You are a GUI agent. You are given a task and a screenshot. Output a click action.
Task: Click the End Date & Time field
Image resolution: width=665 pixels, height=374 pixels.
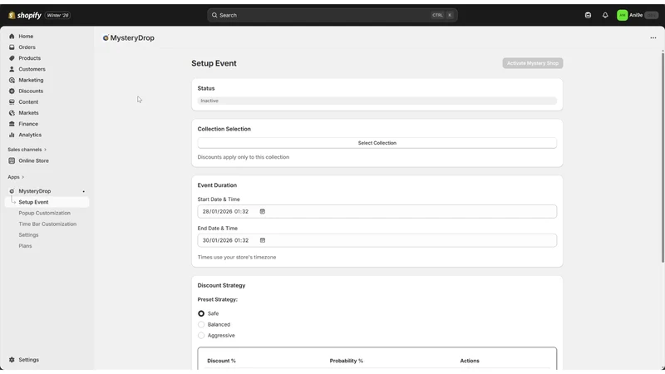pos(377,240)
